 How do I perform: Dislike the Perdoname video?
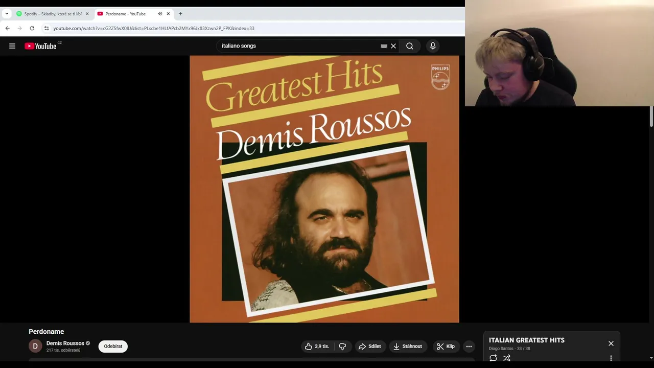[342, 346]
